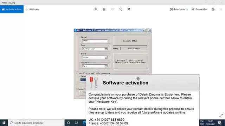Open the three-dot more options menu
225x126 pixels.
(221, 9)
